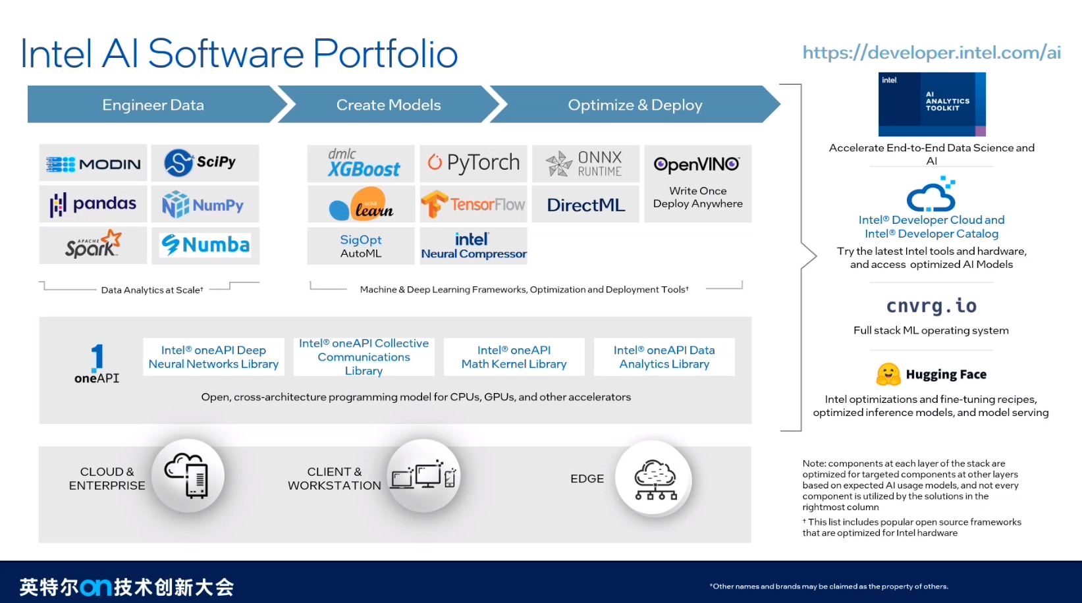Open Intel oneAPI Collective Communications Library
1082x603 pixels.
coord(364,357)
